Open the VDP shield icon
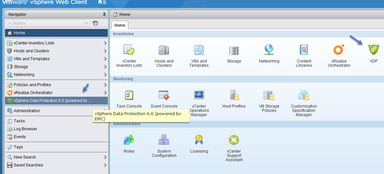 coord(374,50)
